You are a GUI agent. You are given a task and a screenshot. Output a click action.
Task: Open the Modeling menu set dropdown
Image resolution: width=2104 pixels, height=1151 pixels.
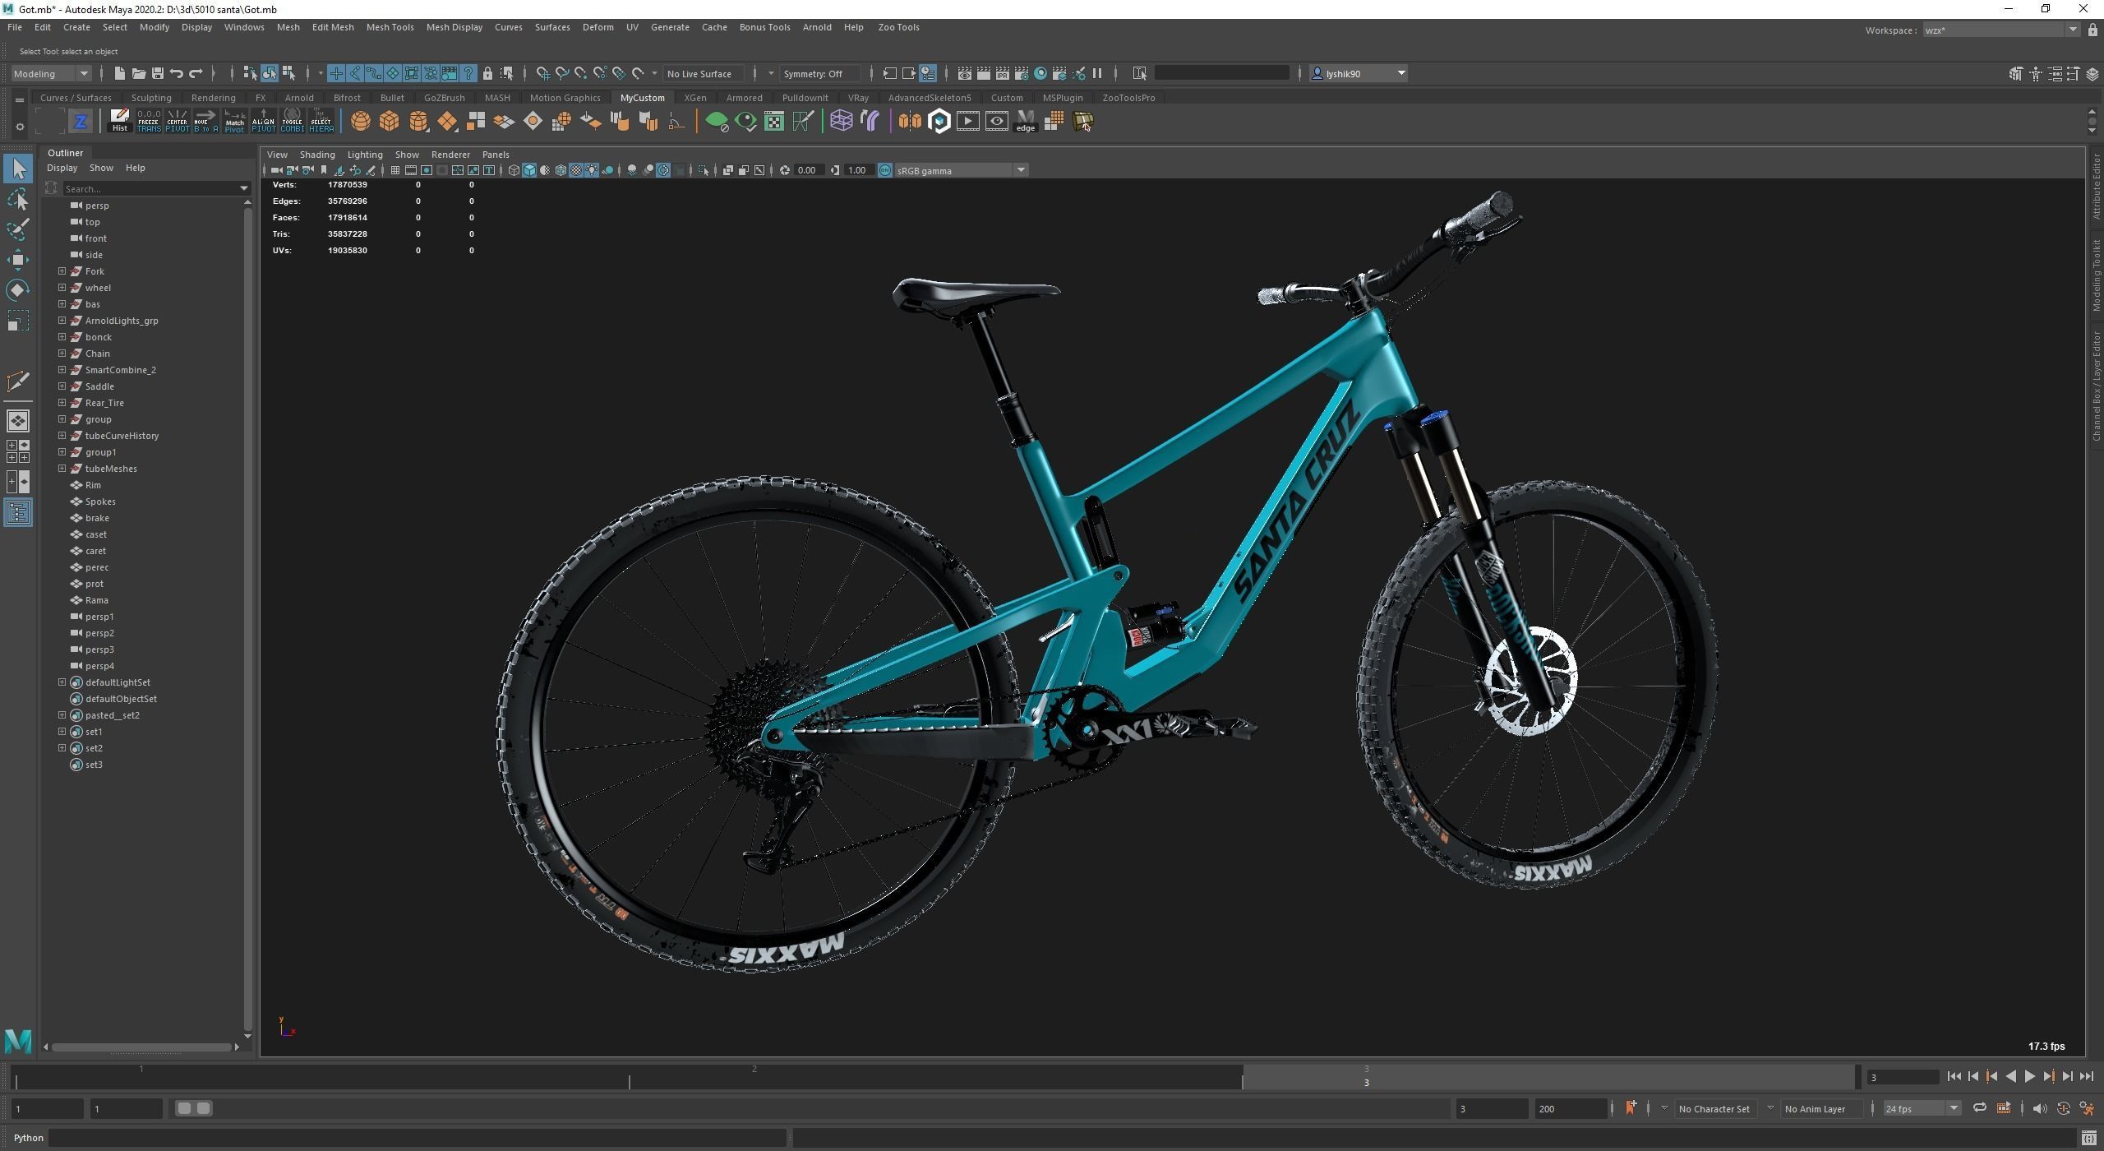point(52,73)
